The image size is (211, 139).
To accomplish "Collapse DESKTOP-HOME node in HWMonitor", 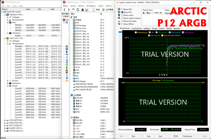I will click(2, 12).
